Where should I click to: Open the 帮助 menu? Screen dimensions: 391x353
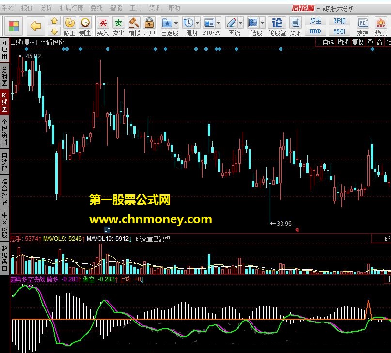[174, 8]
